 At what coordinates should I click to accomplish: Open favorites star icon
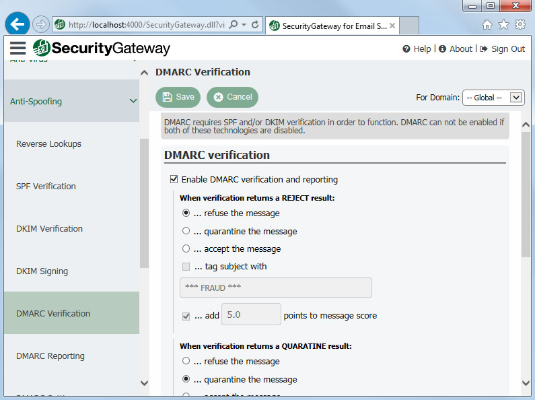coord(503,24)
